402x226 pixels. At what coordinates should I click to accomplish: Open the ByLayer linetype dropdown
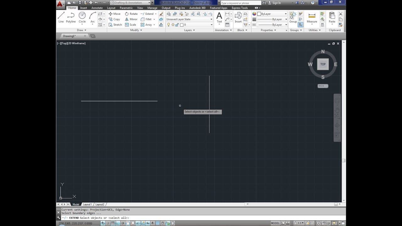pos(272,24)
